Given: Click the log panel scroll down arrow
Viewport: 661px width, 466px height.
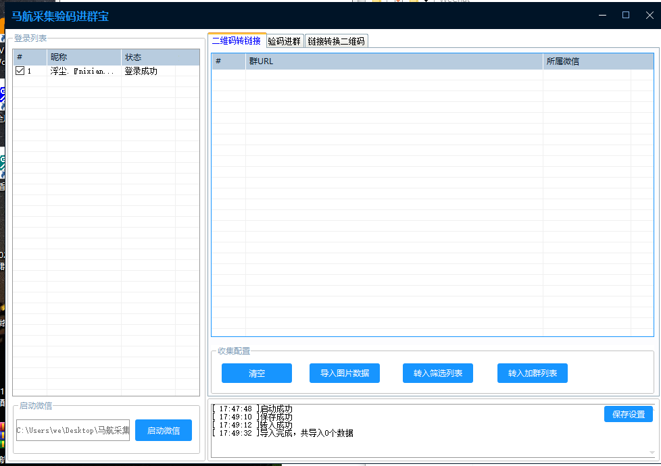Looking at the screenshot, I should [652, 452].
